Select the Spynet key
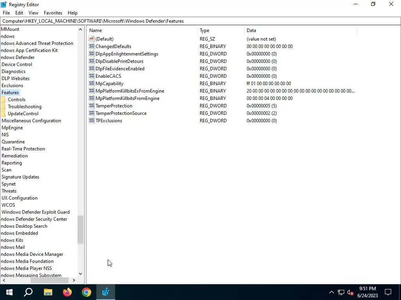Viewport: 401px width, 300px height. coord(9,184)
